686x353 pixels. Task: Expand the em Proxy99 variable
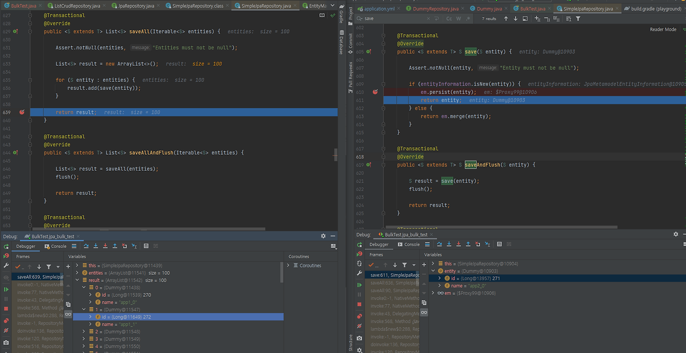pos(433,293)
